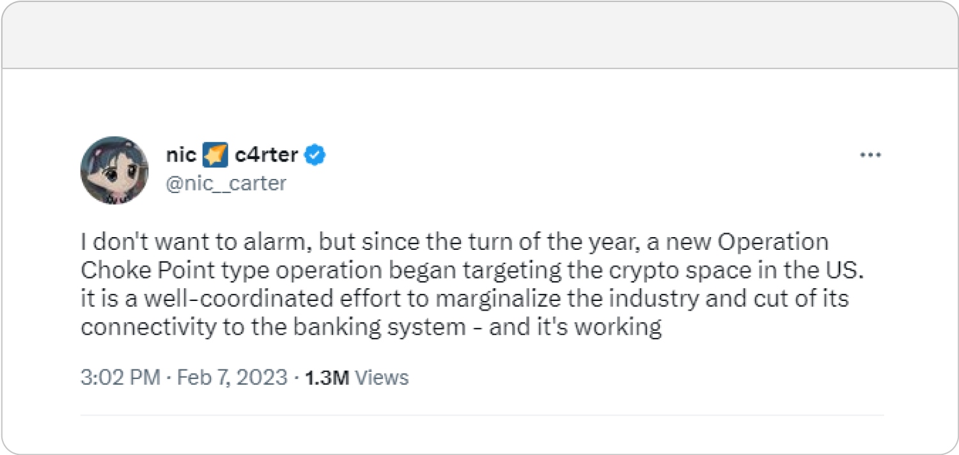Click the dark header bar above tweet
This screenshot has width=959, height=455.
click(x=479, y=35)
